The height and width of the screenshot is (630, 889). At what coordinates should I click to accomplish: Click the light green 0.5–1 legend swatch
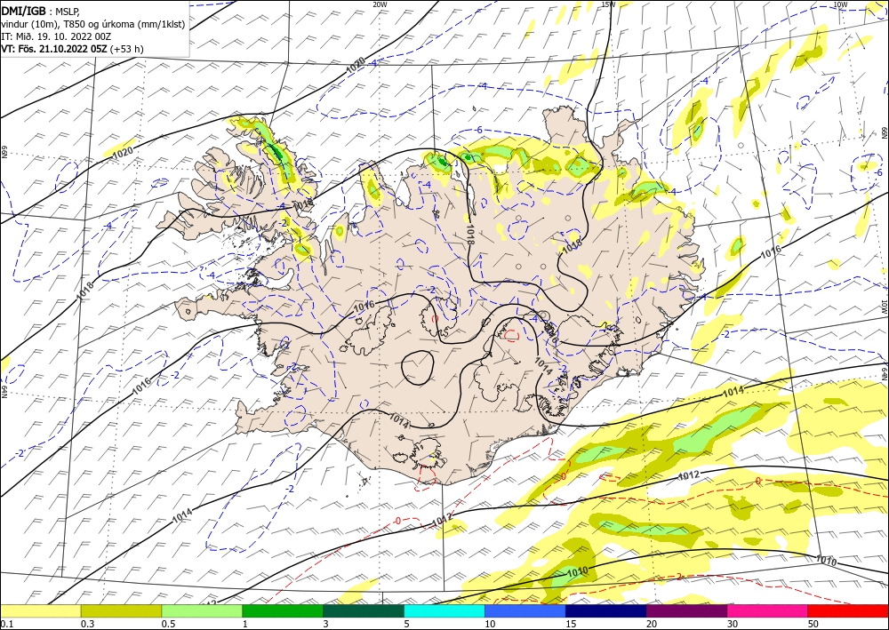coord(202,611)
